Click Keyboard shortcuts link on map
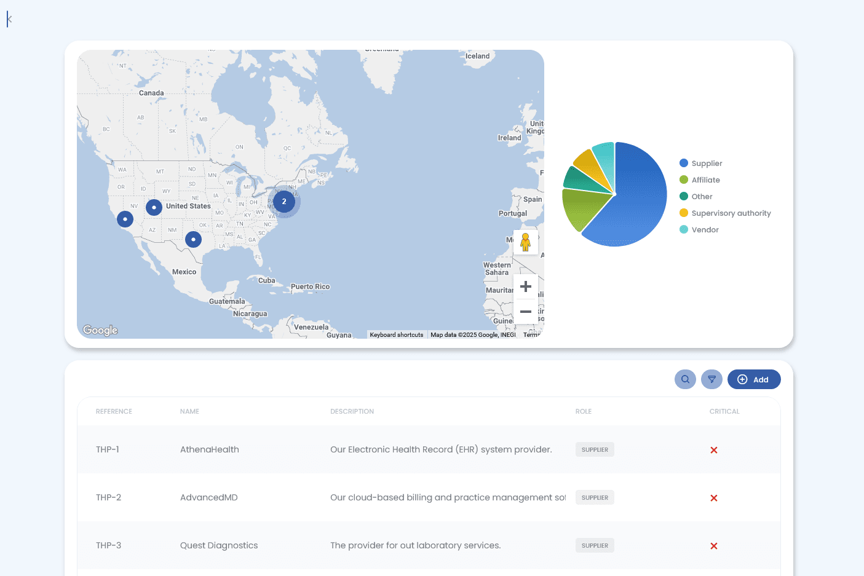Viewport: 864px width, 576px height. pos(396,335)
